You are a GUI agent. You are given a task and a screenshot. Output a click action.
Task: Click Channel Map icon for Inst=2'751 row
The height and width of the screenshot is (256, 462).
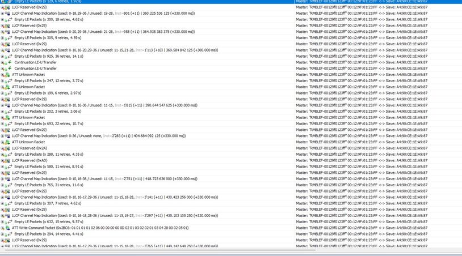7,179
